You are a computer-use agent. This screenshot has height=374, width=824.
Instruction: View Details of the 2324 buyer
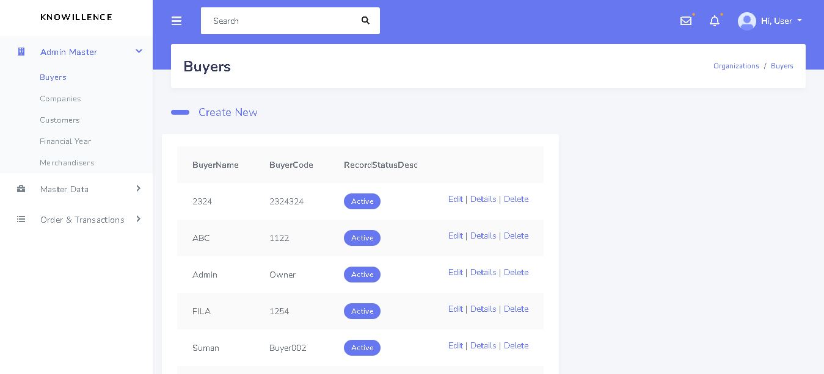483,200
